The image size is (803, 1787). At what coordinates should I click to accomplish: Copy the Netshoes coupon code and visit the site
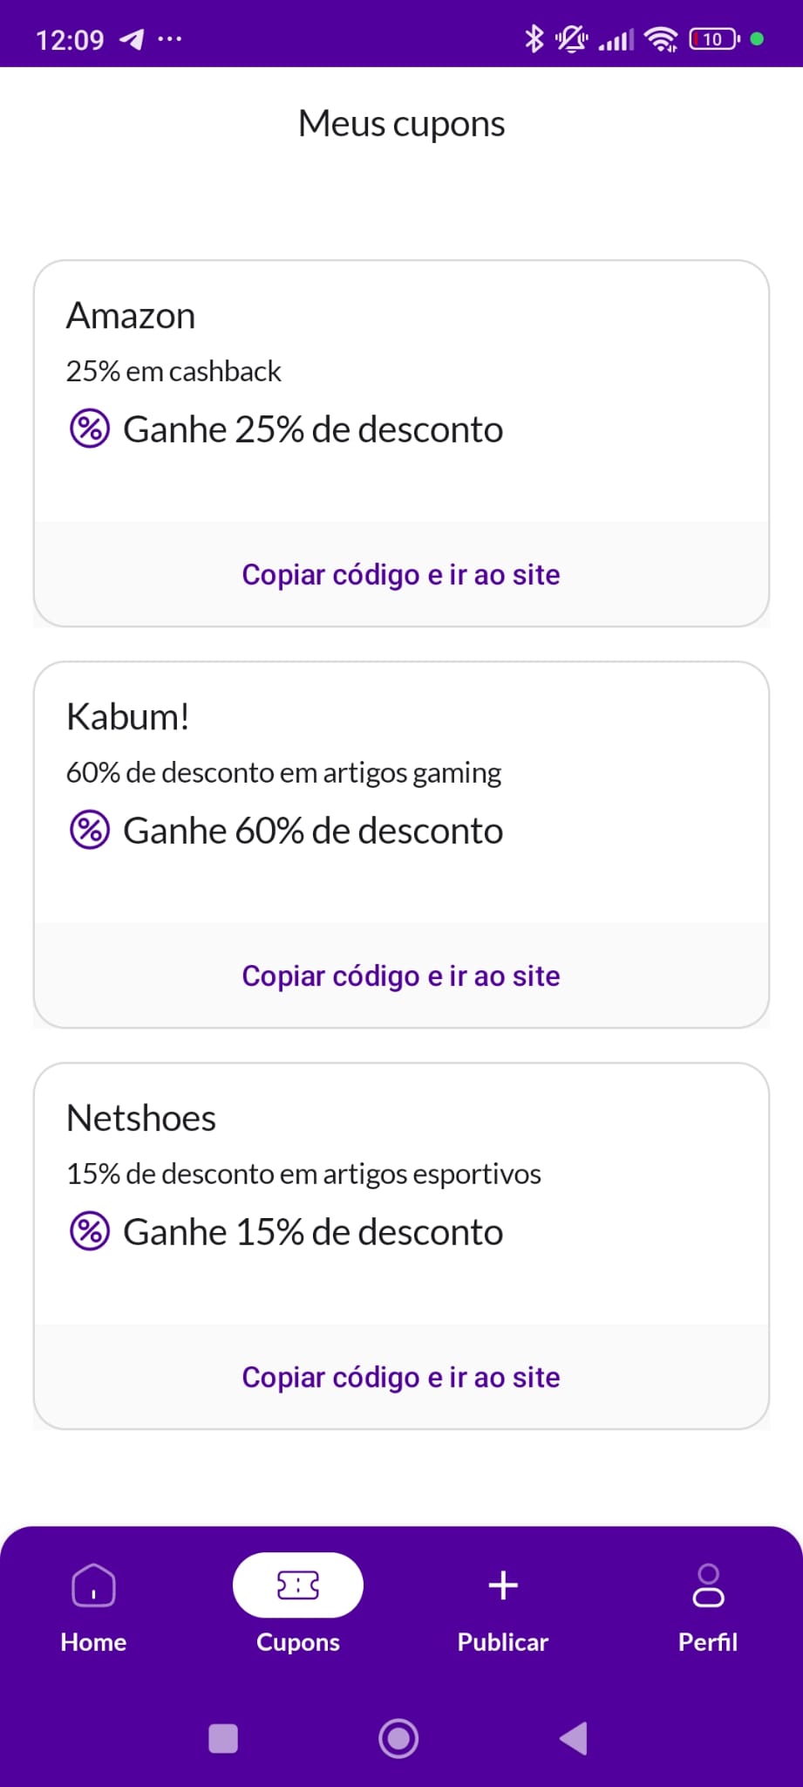[401, 1377]
